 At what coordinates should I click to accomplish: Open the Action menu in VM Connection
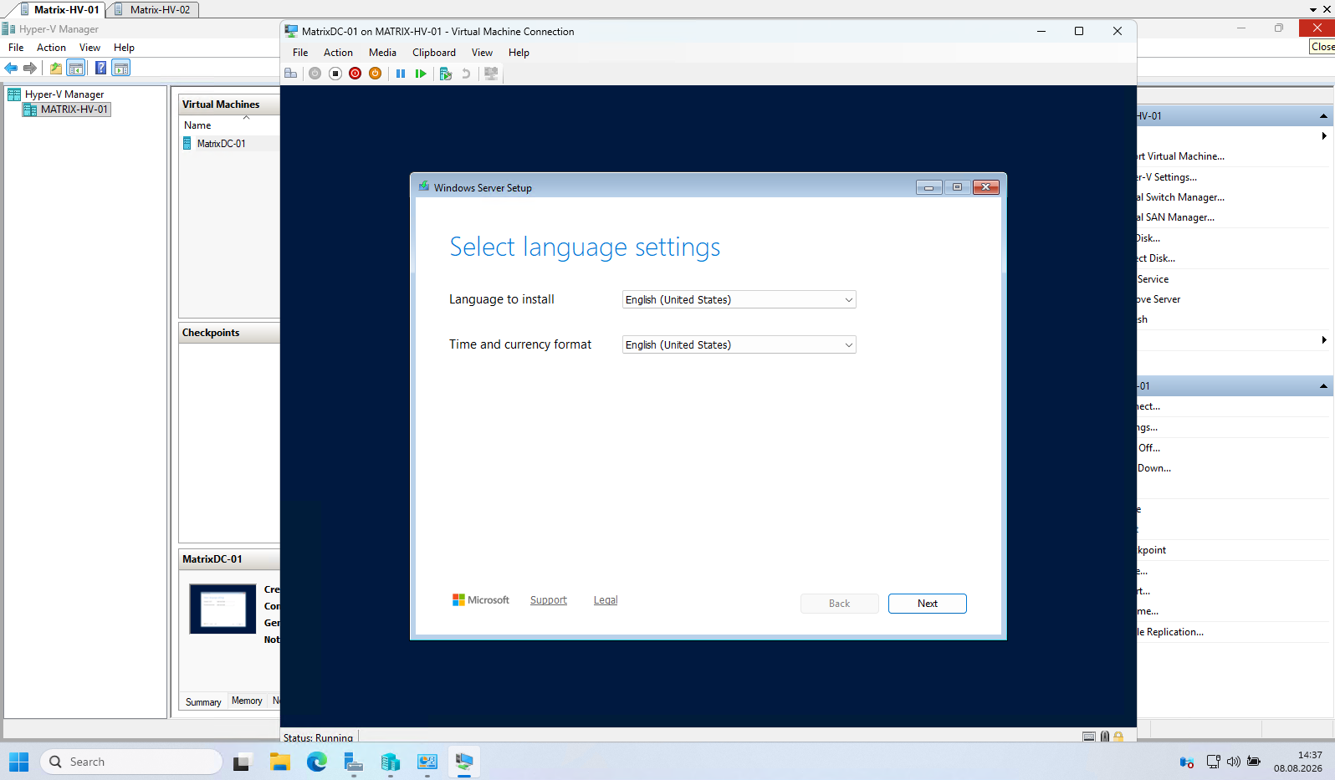click(338, 53)
